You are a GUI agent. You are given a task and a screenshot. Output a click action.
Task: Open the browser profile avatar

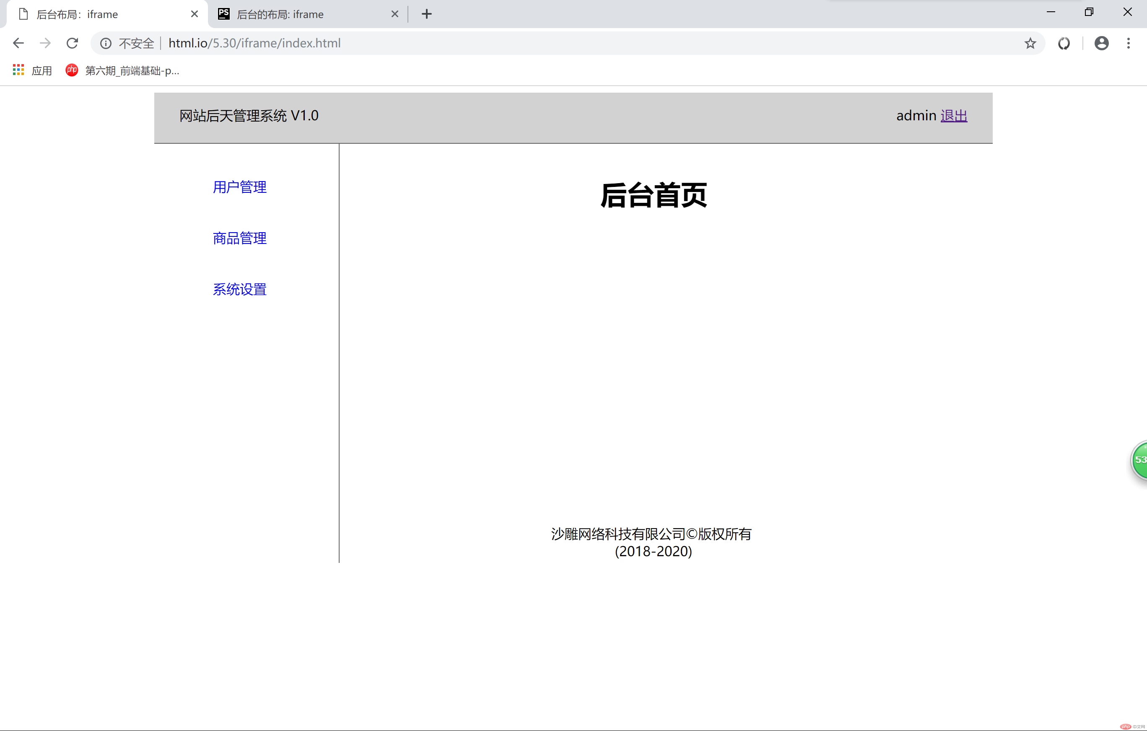click(x=1101, y=43)
